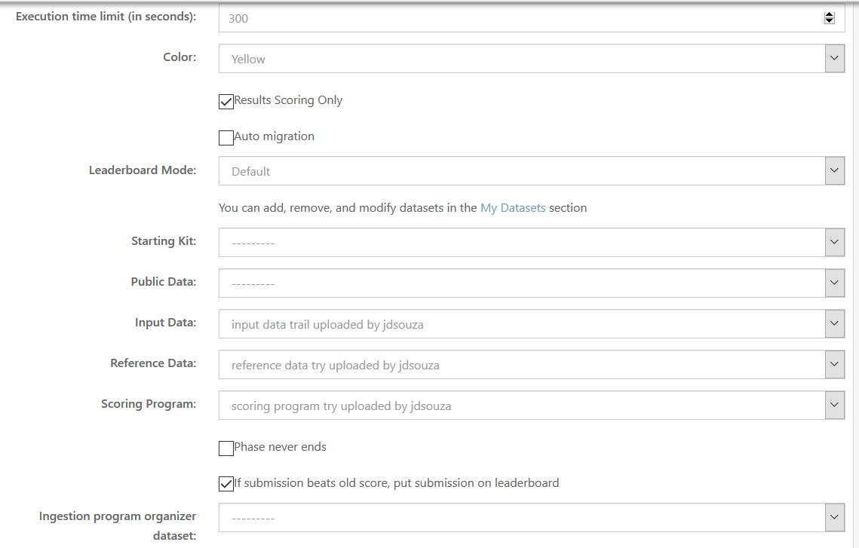Click the Scoring Program dropdown chevron

(x=834, y=405)
